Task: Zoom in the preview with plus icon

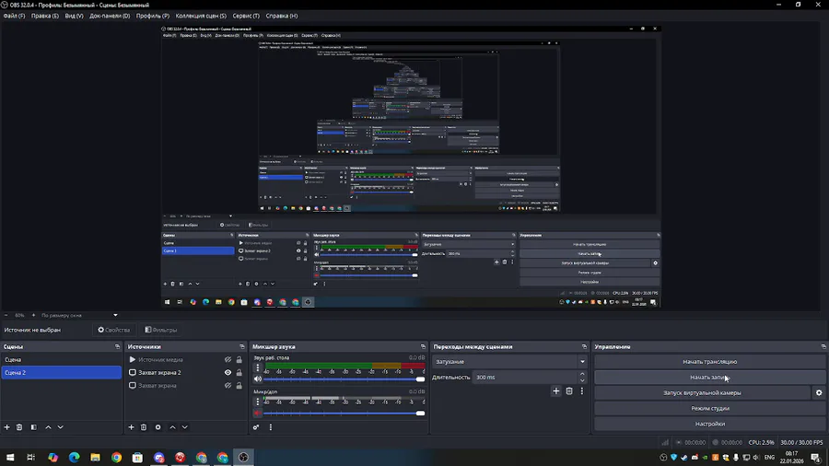Action: pos(33,315)
